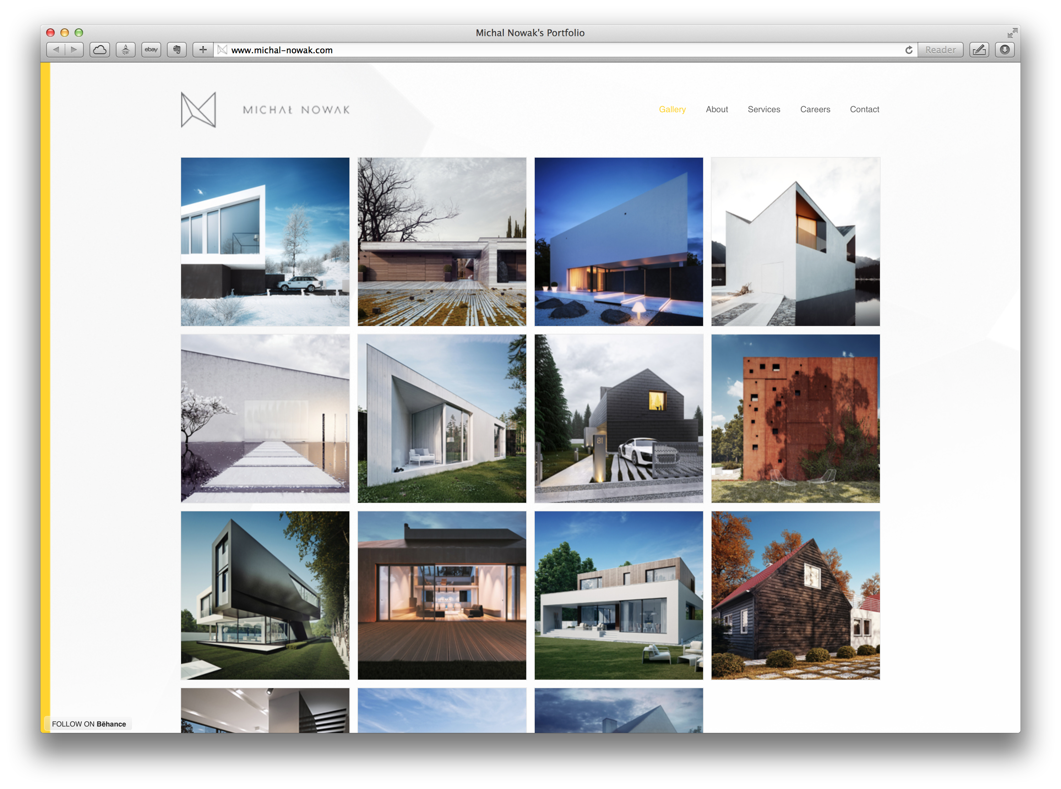Open the Contact nav item
Screen dimensions: 1061x789
pyautogui.click(x=864, y=109)
